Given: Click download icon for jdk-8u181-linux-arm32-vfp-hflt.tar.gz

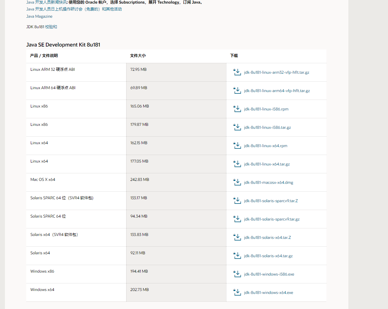Looking at the screenshot, I should coord(237,72).
